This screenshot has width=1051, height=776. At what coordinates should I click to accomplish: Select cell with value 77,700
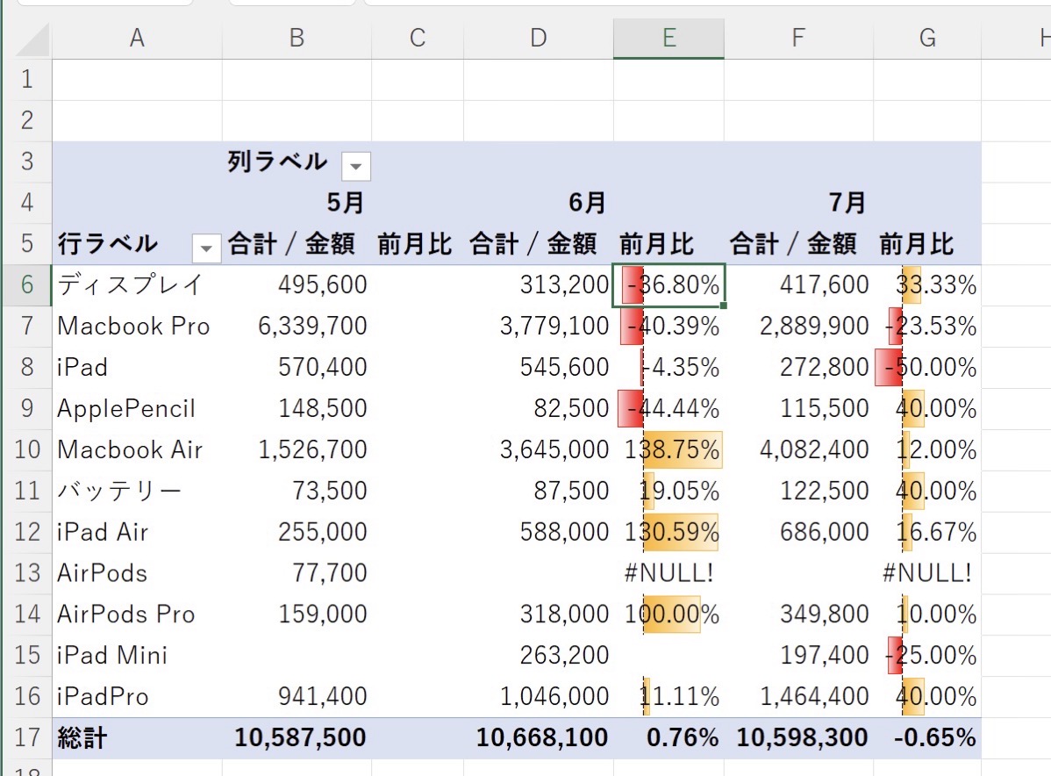tap(297, 572)
